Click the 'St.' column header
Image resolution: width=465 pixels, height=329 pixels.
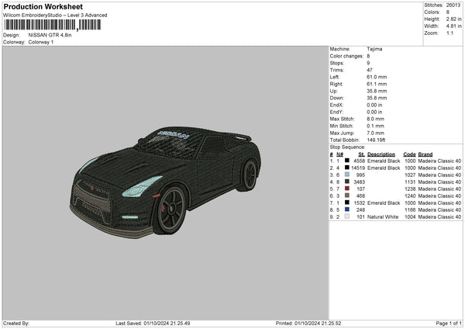click(361, 154)
